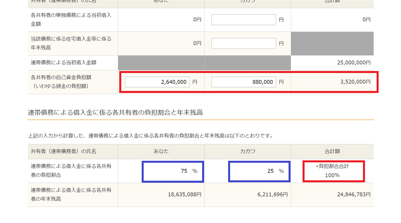Click the 共有者（連帯債務者）の氏名 label in lower table
The height and width of the screenshot is (223, 401).
click(x=63, y=151)
